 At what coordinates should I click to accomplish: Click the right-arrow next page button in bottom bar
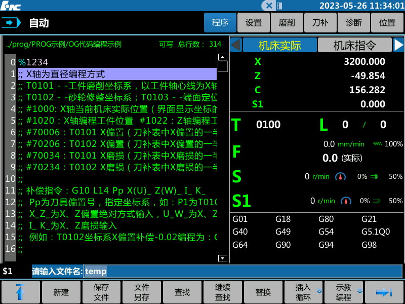384,292
